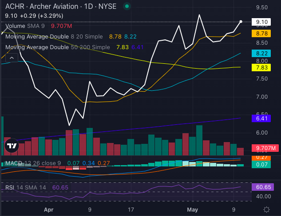Select the ACHR Archer Aviation title
Image resolution: width=281 pixels, height=216 pixels.
click(x=61, y=7)
